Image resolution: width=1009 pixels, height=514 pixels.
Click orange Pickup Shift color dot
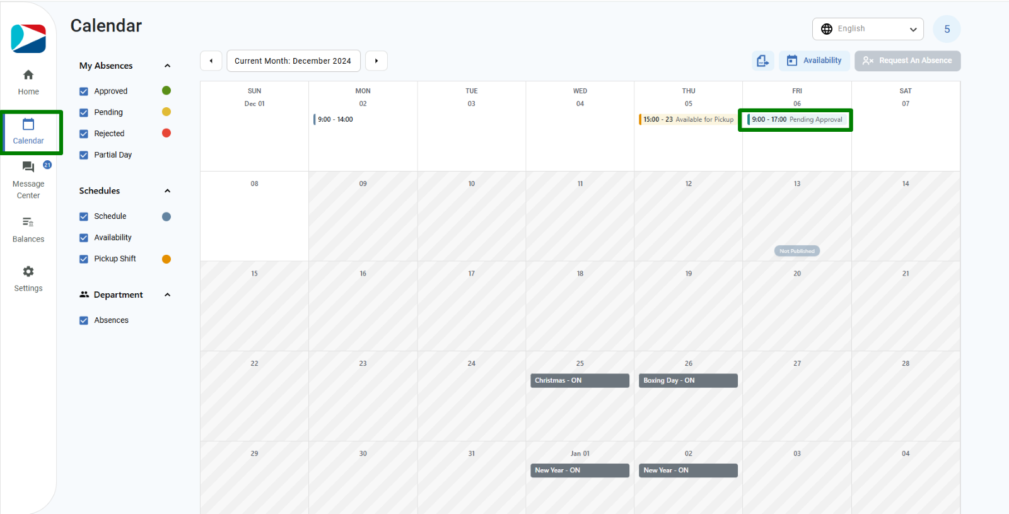[166, 259]
